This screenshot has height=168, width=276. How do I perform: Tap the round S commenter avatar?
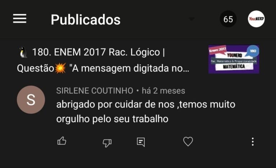(x=31, y=100)
